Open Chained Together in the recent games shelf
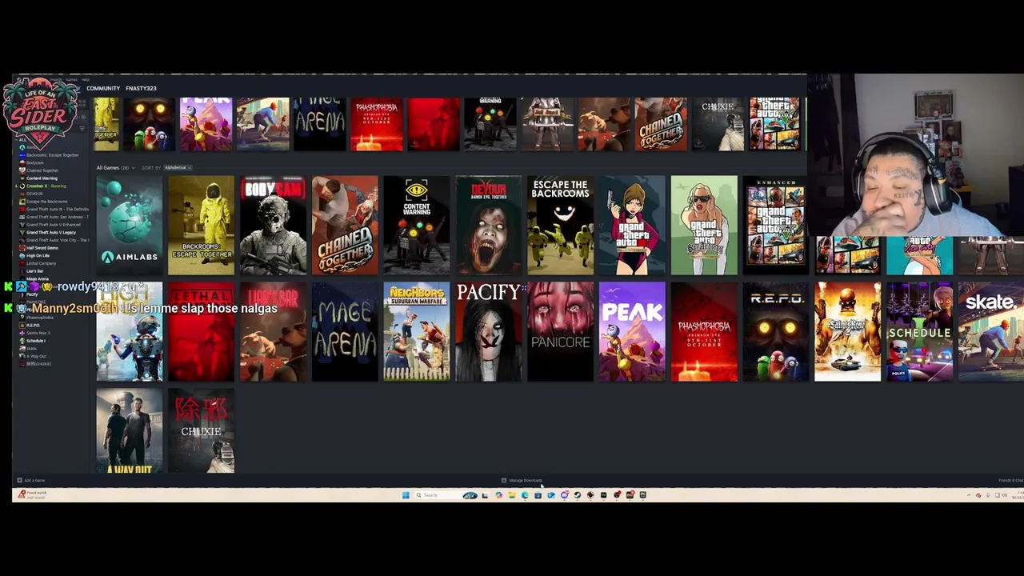Image resolution: width=1024 pixels, height=576 pixels. 661,124
